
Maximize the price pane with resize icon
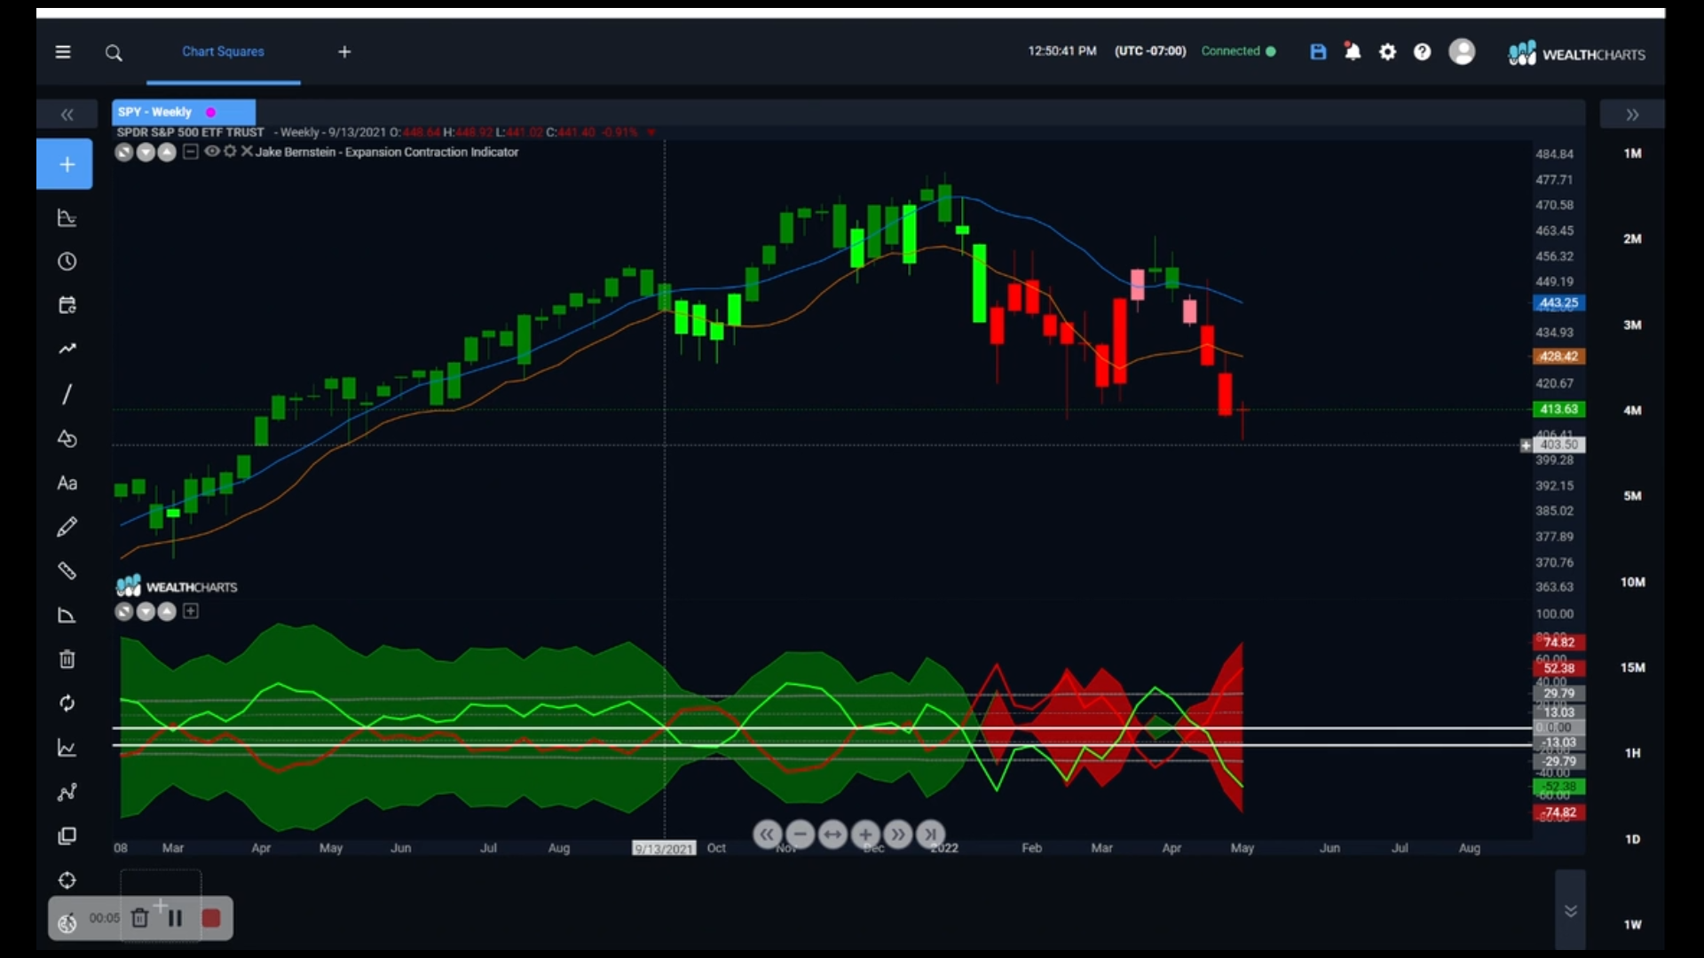click(x=124, y=153)
